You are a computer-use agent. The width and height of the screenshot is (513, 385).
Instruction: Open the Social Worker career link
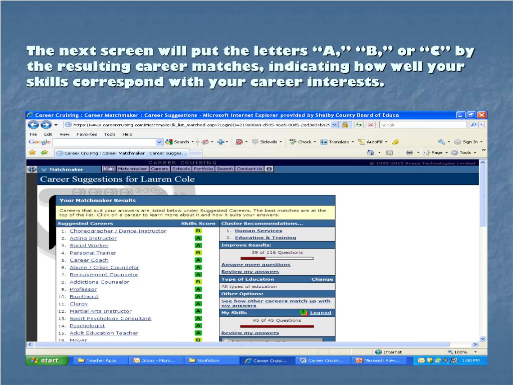[x=89, y=246]
